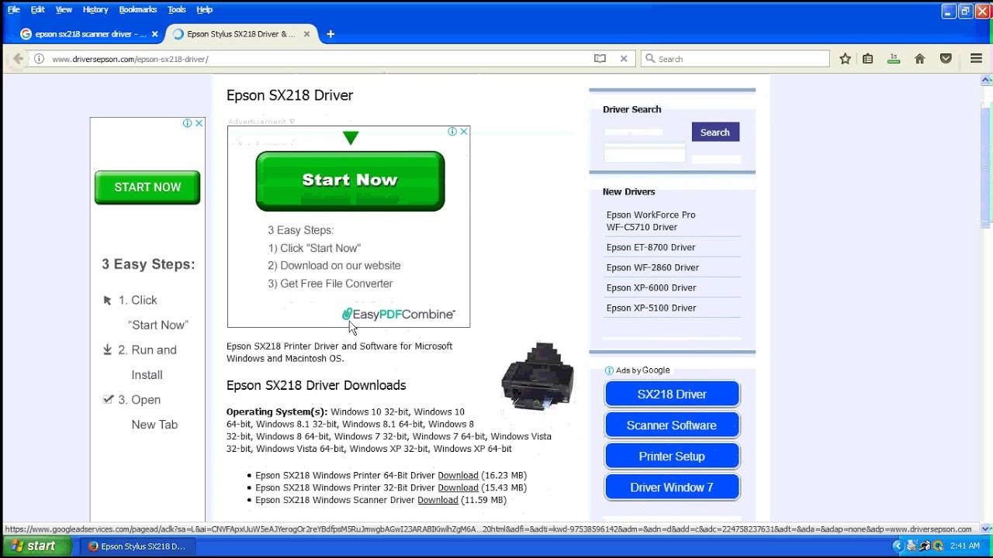Viewport: 993px width, 558px height.
Task: Download the Windows Printer 64-Bit Driver
Action: pyautogui.click(x=458, y=475)
